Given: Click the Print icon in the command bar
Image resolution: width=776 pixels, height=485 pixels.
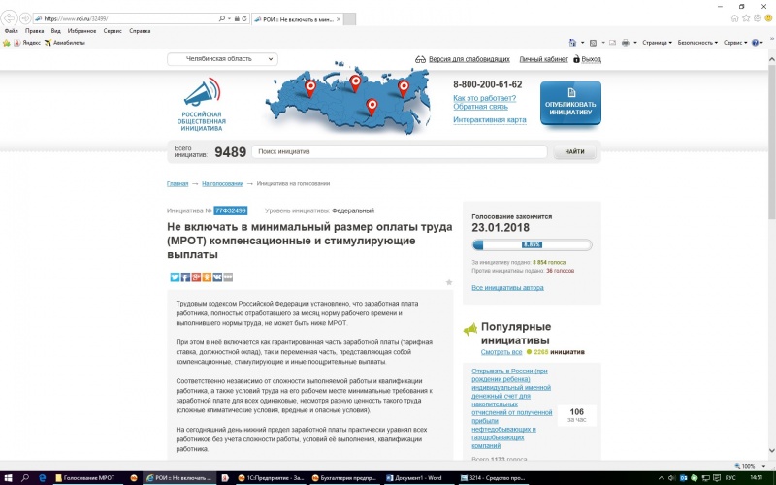Looking at the screenshot, I should [626, 43].
